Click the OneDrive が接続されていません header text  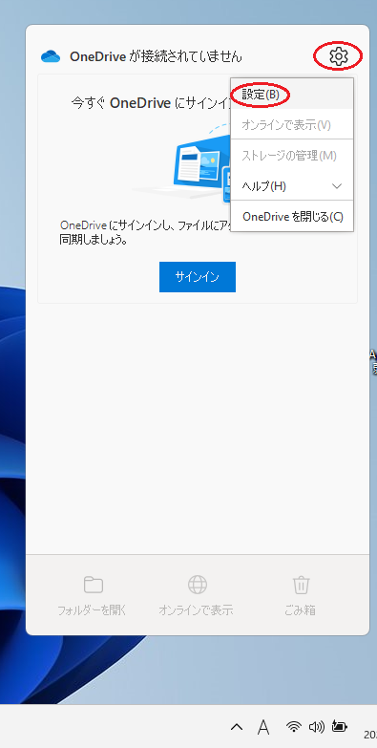[156, 56]
